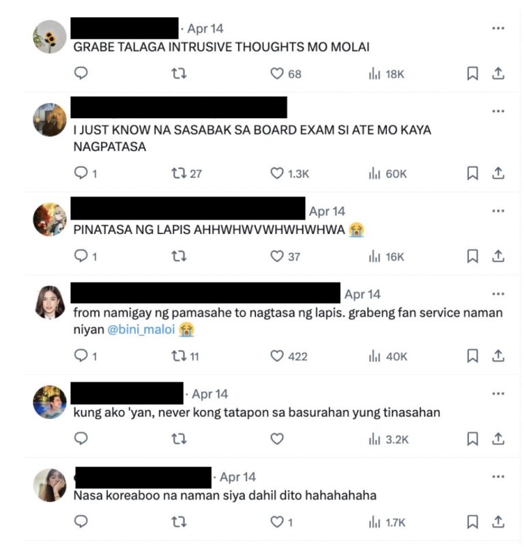Bookmark the INTRUSIVE THOUGHTS MO MOLAI tweet
The image size is (524, 552).
(x=472, y=74)
